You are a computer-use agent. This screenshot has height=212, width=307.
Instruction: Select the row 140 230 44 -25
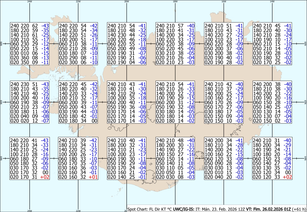pos(127,35)
